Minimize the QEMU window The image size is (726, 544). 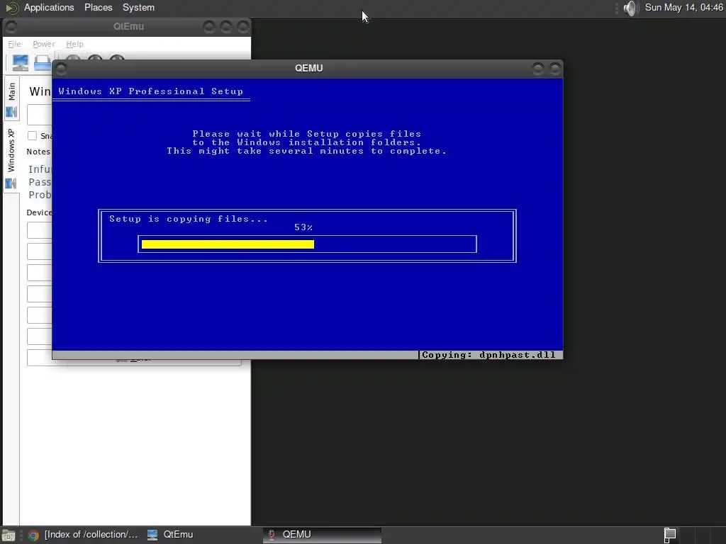(x=538, y=69)
